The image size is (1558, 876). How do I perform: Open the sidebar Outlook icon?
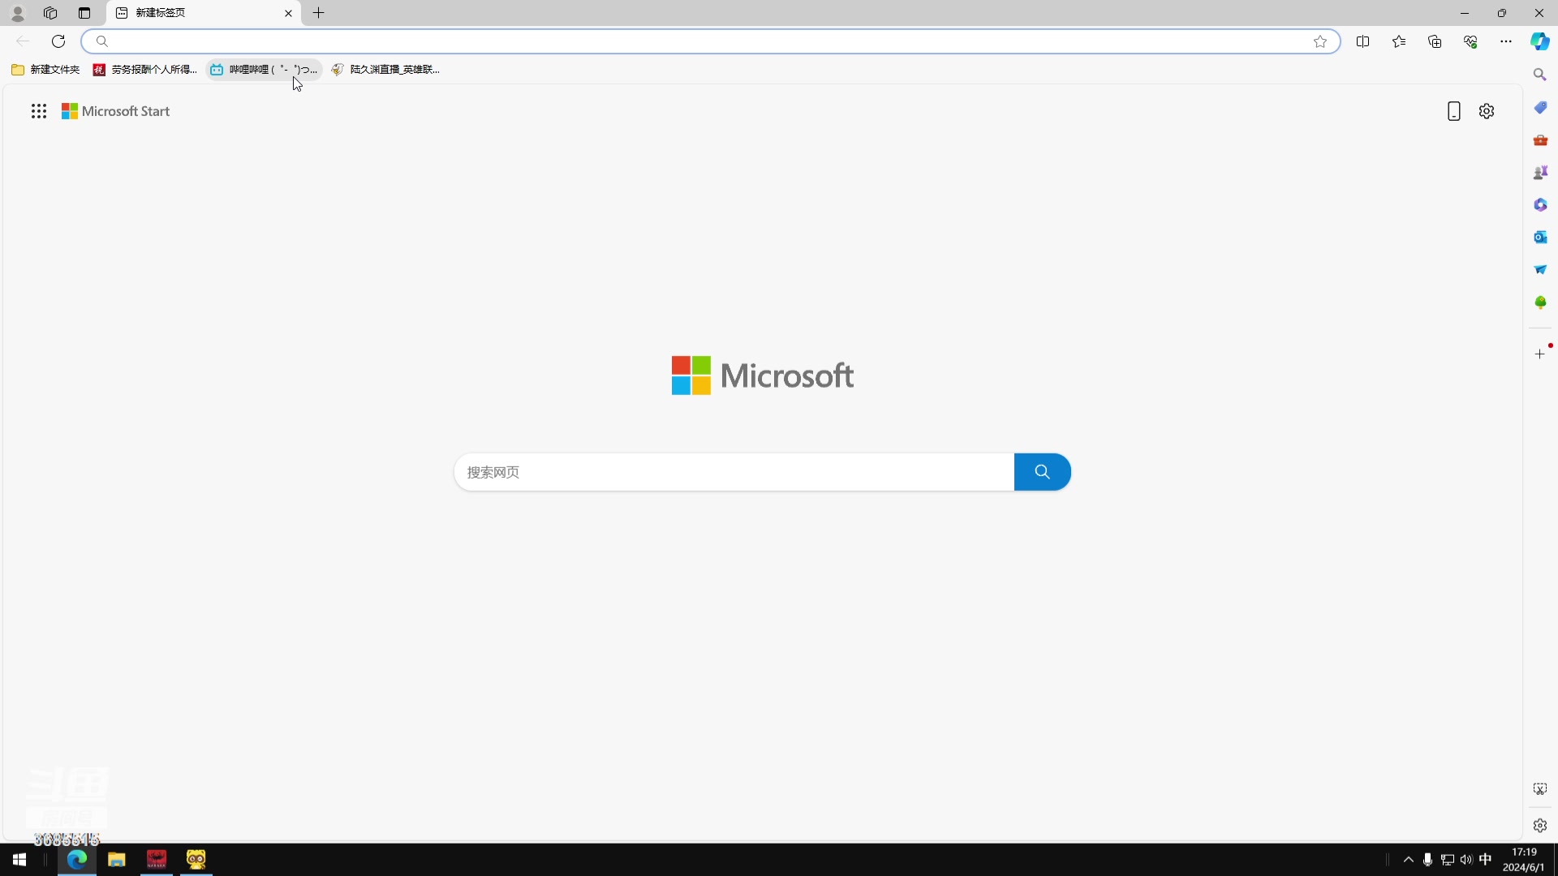click(x=1540, y=237)
